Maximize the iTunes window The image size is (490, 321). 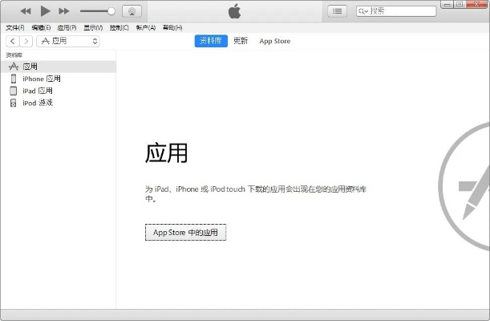(x=460, y=4)
